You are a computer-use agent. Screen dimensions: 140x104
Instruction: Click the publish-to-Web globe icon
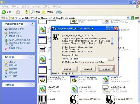tap(6, 40)
